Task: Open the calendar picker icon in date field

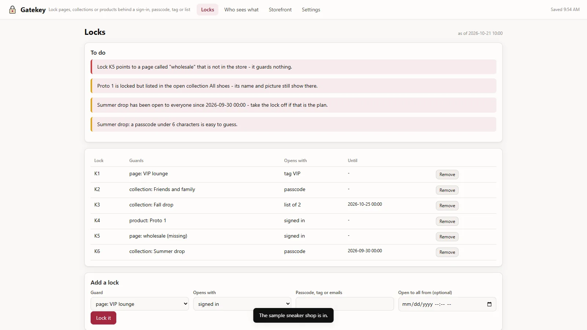Action: pos(489,304)
